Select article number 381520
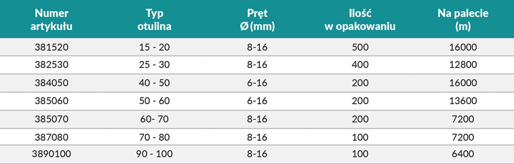Viewport: 514px width, 164px height. 51,48
